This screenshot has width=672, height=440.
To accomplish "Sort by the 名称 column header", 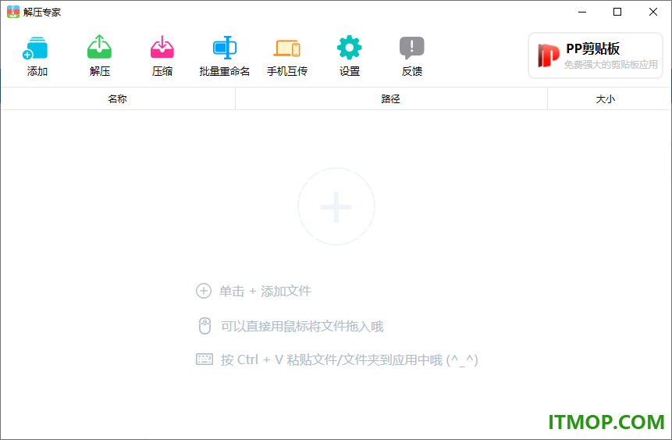I will [118, 98].
